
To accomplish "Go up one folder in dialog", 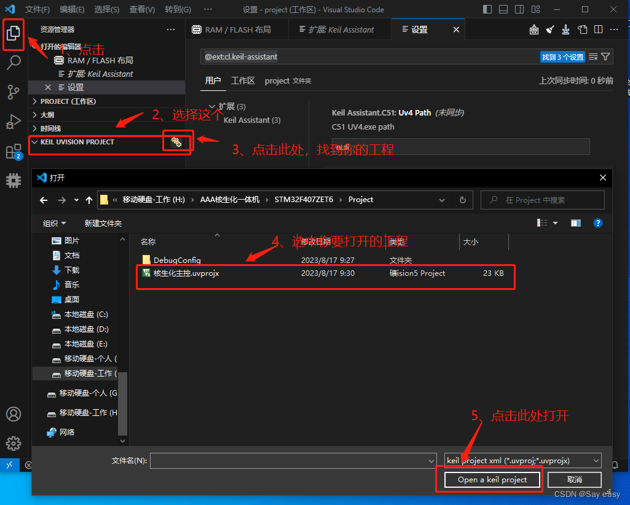I will (x=89, y=200).
